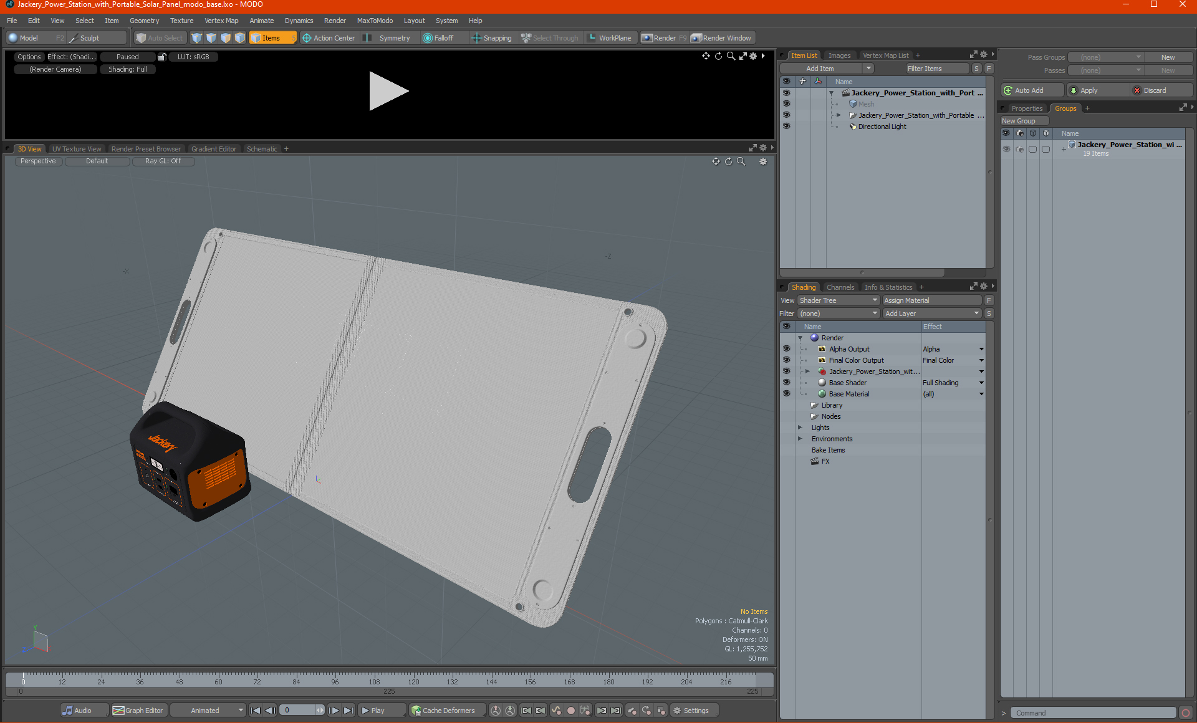Open the Shader Tree view dropdown

[838, 300]
